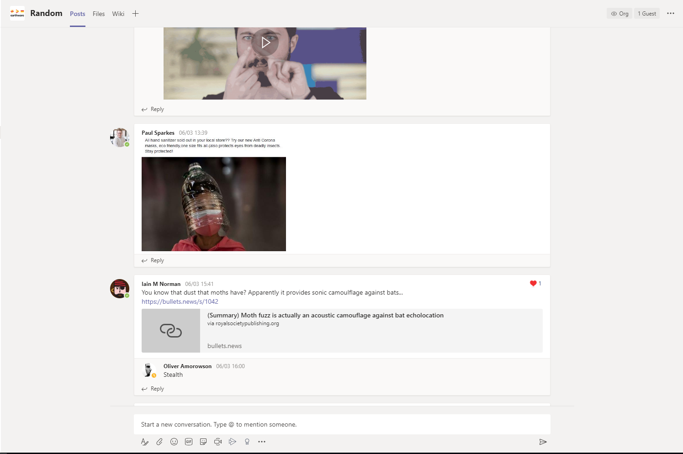The height and width of the screenshot is (454, 683).
Task: Open Oliver Amorowson's small avatar
Action: click(x=149, y=370)
